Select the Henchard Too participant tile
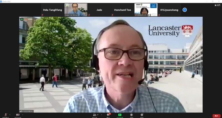The image size is (222, 118). click(123, 10)
